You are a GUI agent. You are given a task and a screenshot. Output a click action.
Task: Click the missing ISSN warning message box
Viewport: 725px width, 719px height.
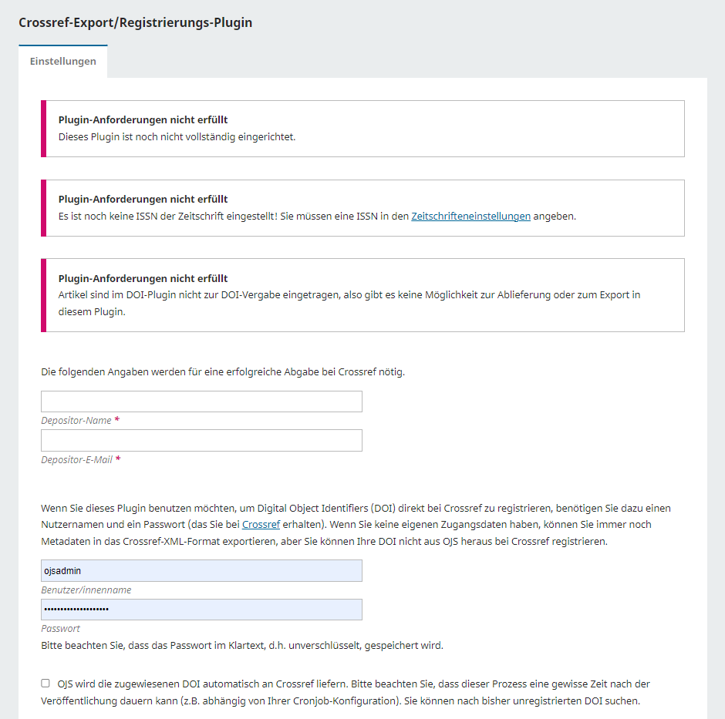point(362,208)
